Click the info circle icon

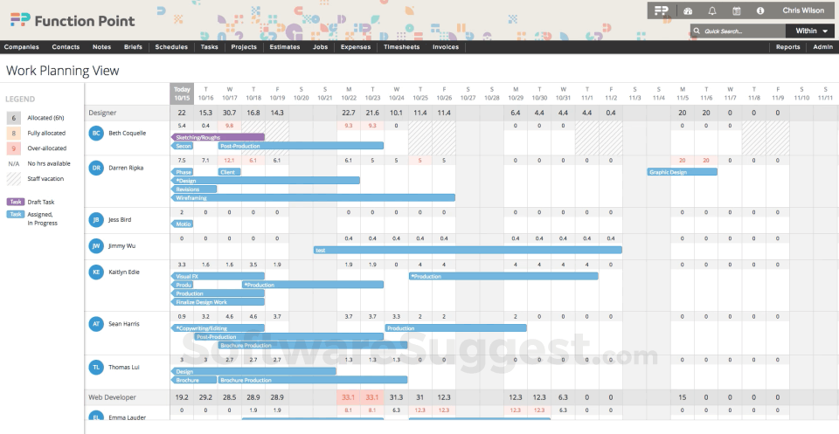[760, 10]
